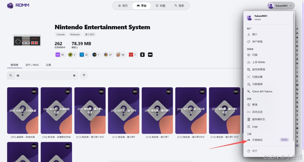Click platform icon on [005] game card
304x162 pixels.
(x=34, y=92)
